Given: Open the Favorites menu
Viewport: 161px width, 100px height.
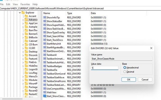Looking at the screenshot, I should click(x=25, y=4).
